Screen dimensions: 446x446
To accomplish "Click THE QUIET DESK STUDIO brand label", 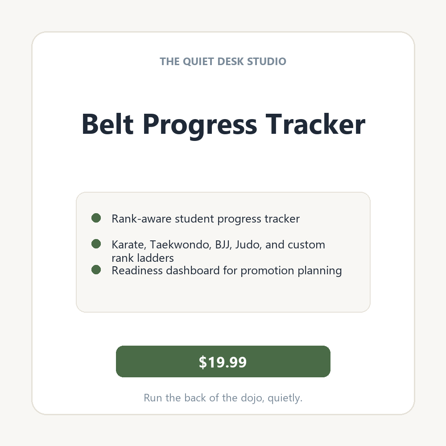I will click(223, 62).
